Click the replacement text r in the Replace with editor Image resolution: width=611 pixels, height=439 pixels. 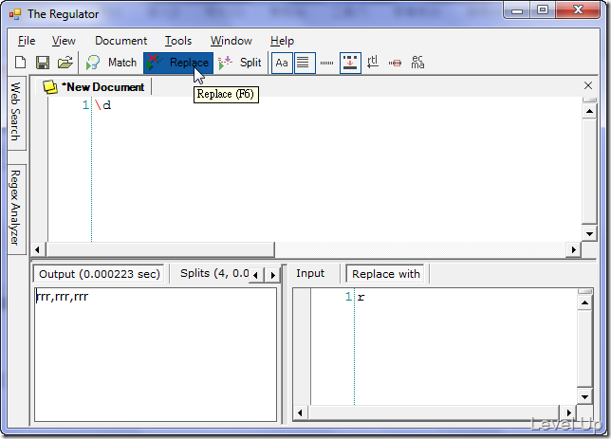tap(361, 297)
